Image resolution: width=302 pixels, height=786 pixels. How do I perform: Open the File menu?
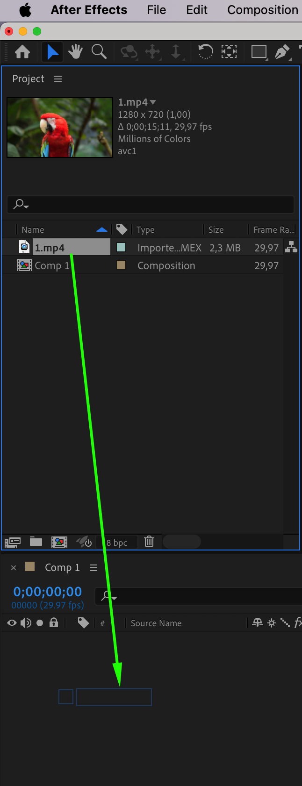[x=156, y=10]
